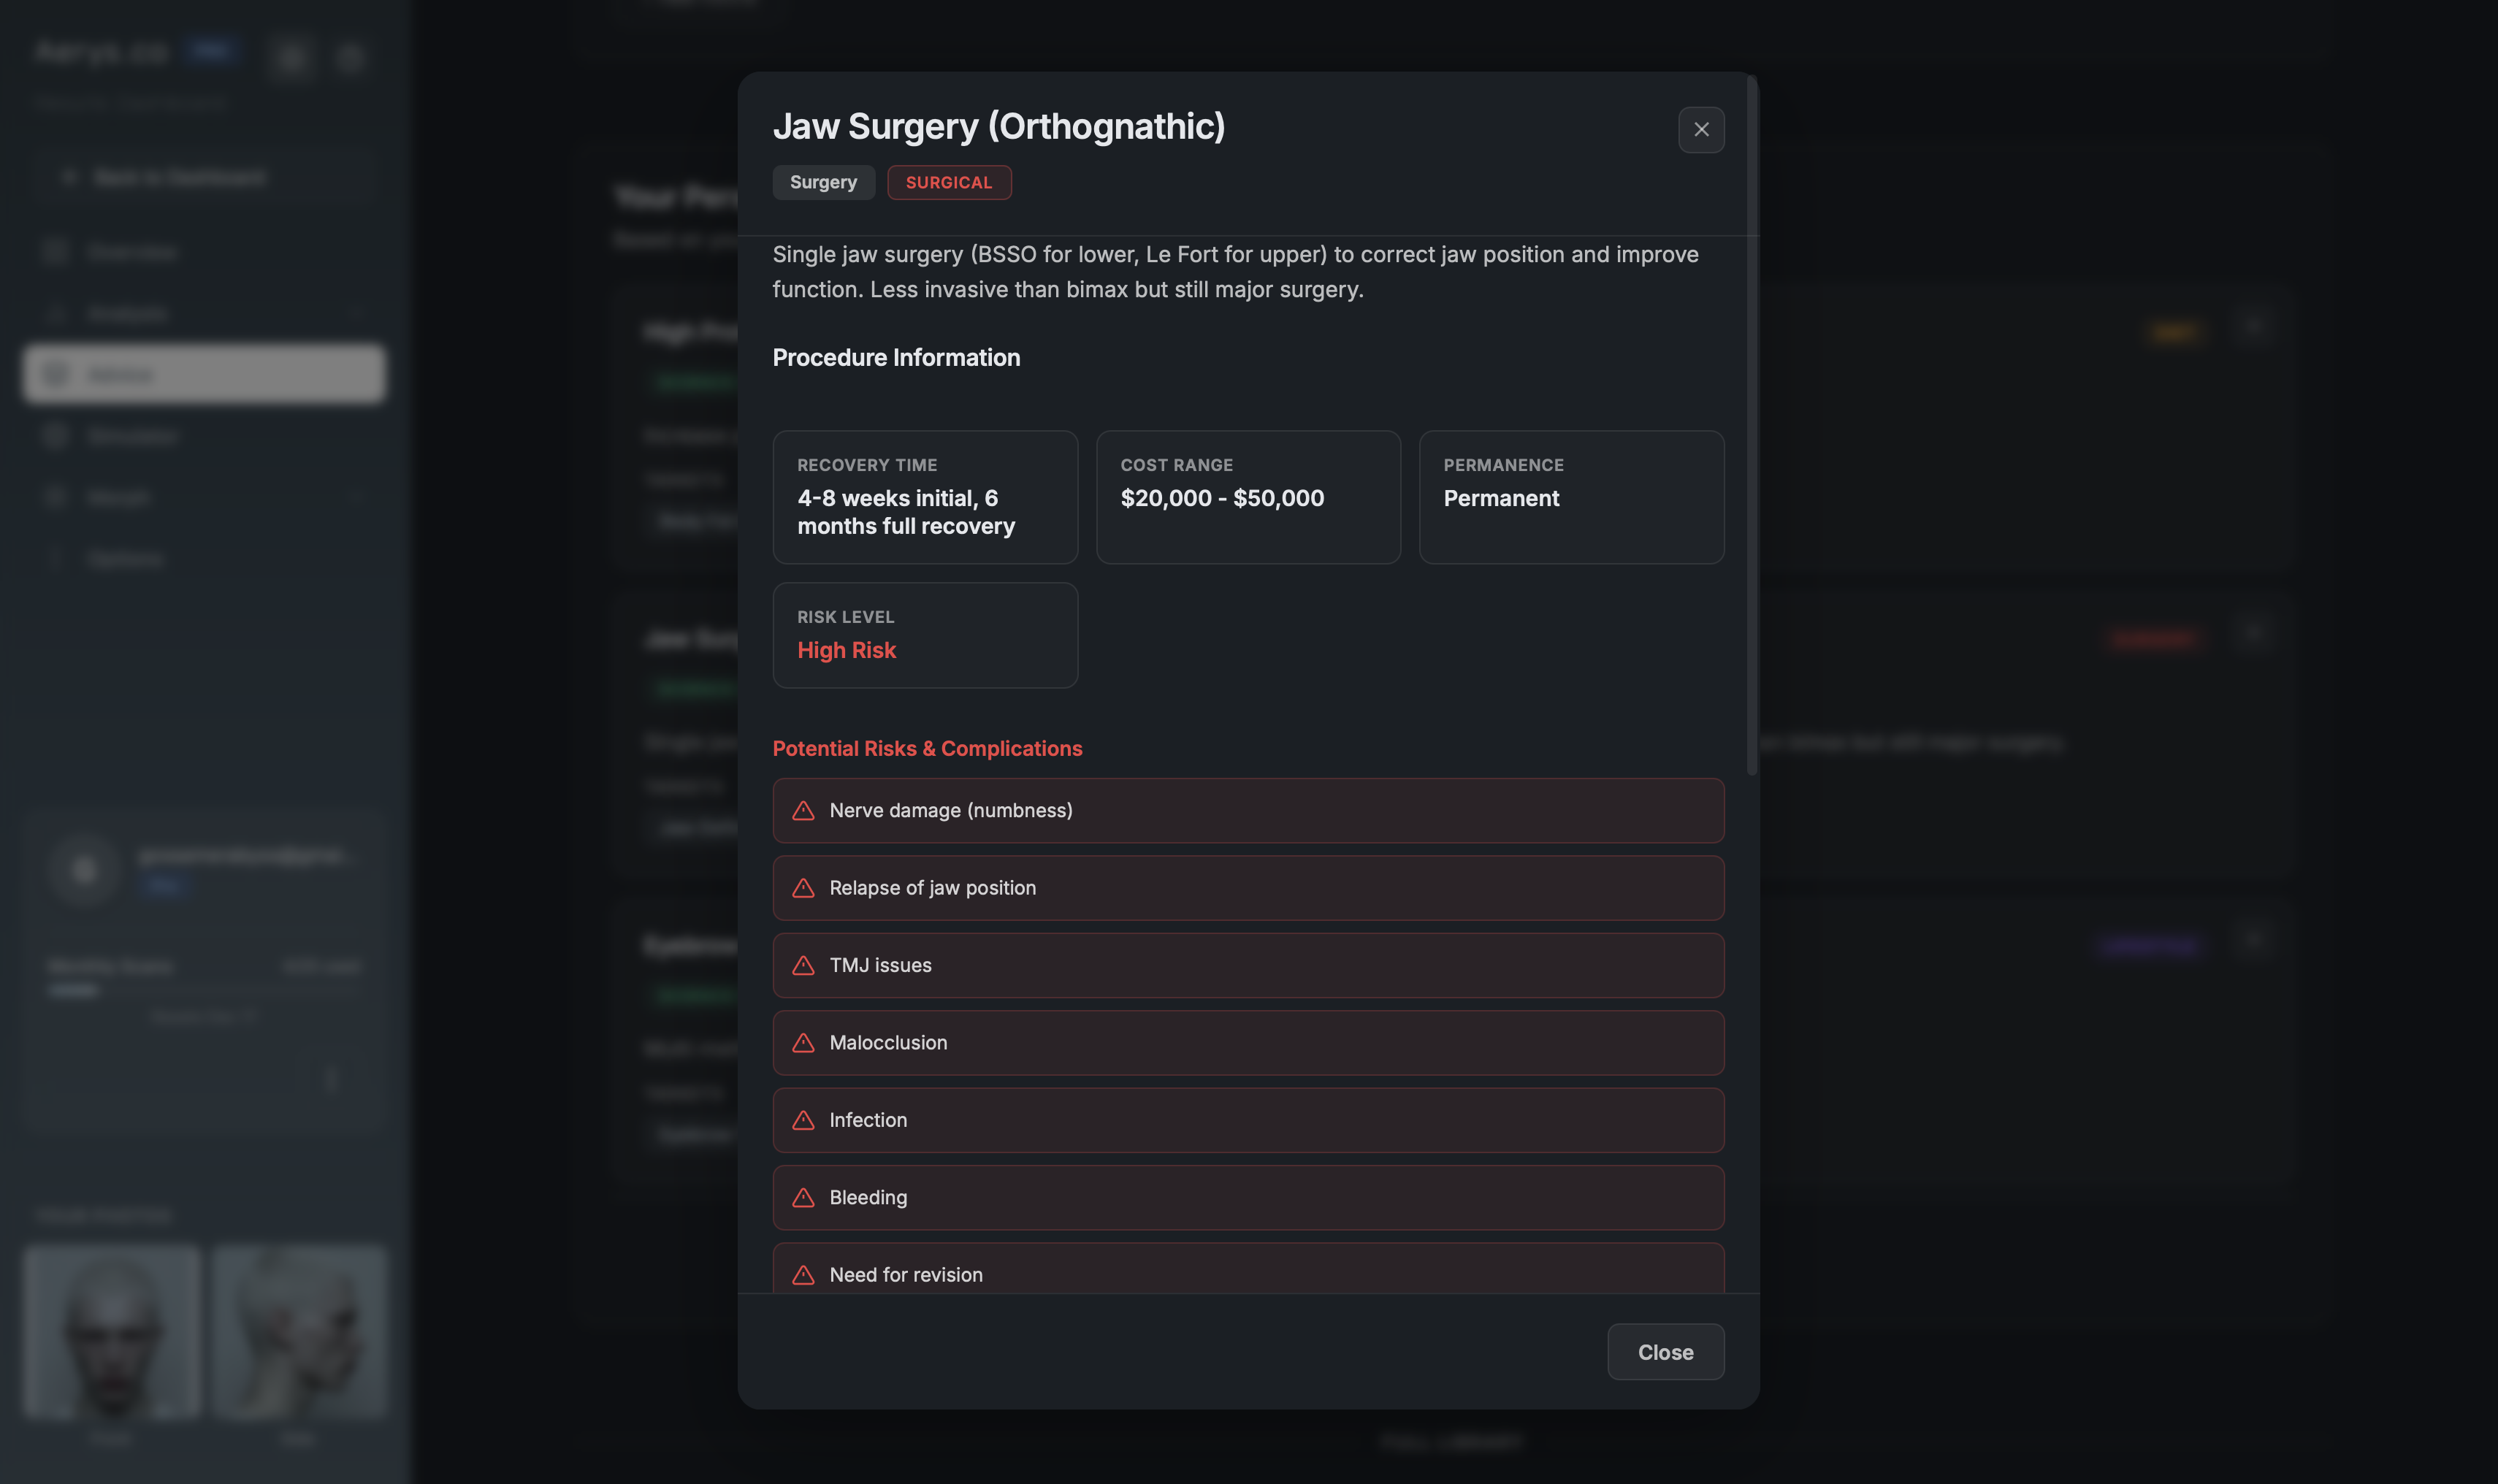The width and height of the screenshot is (2498, 1484).
Task: Select the Permanence info card
Action: coord(1570,497)
